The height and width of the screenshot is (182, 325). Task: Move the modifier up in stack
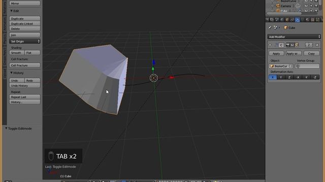(x=307, y=45)
